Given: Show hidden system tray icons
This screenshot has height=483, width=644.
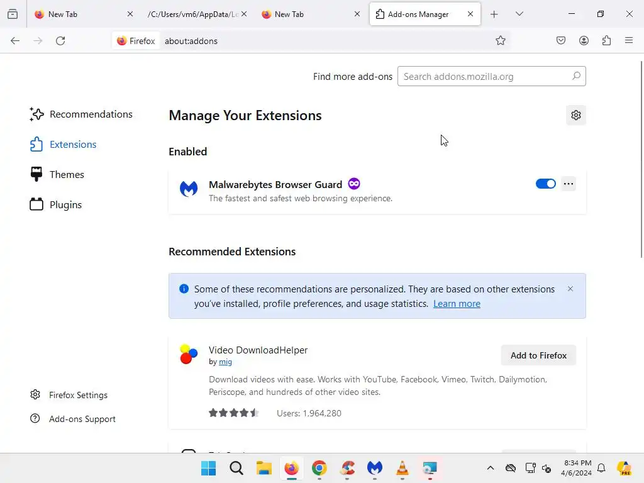Looking at the screenshot, I should [x=491, y=468].
